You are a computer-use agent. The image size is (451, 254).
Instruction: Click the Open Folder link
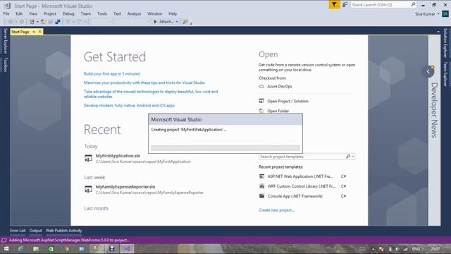coord(278,111)
